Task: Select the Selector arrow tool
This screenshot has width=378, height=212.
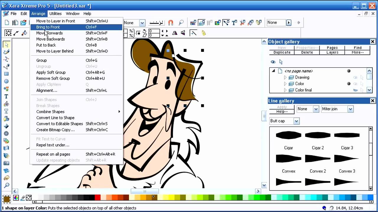Action: tap(6, 44)
